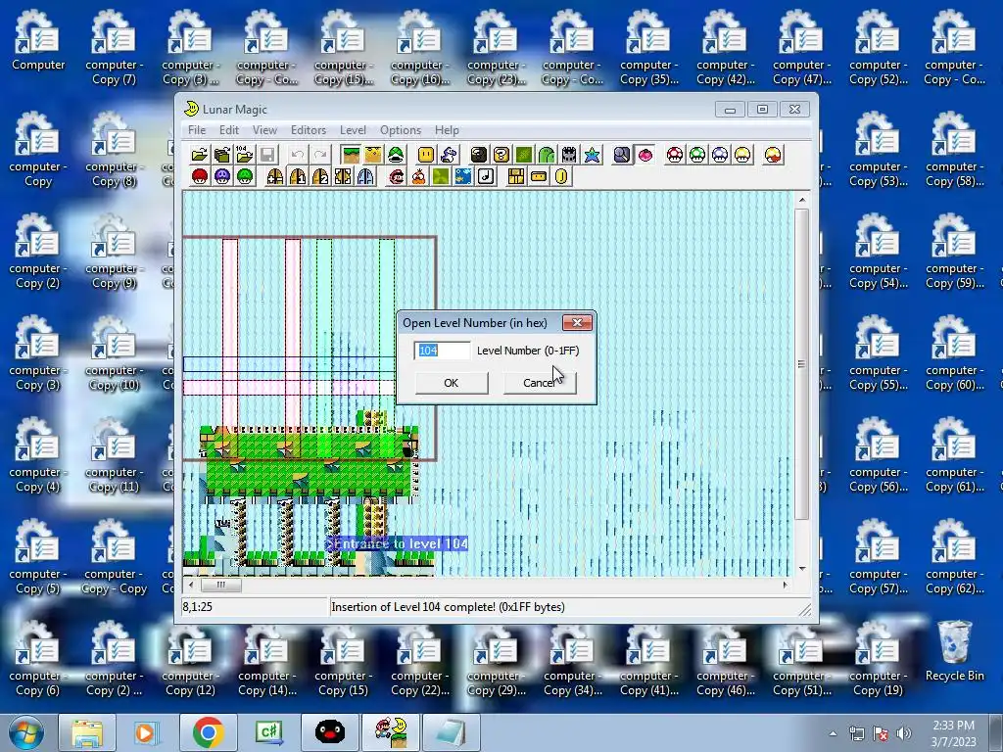Click the door icon labeled 2

[x=320, y=176]
